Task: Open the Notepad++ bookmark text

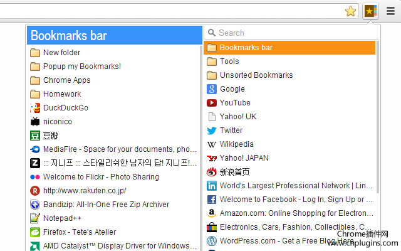Action: [x=62, y=218]
